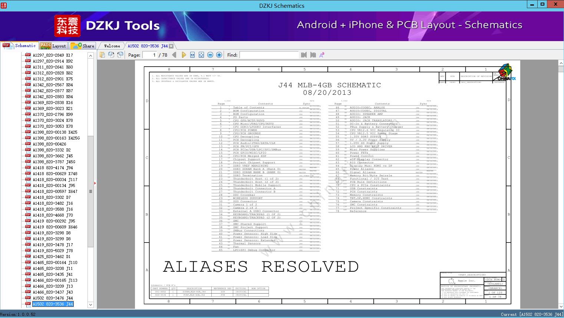
Task: Select A1418 820-00629 X748 entry
Action: click(55, 174)
